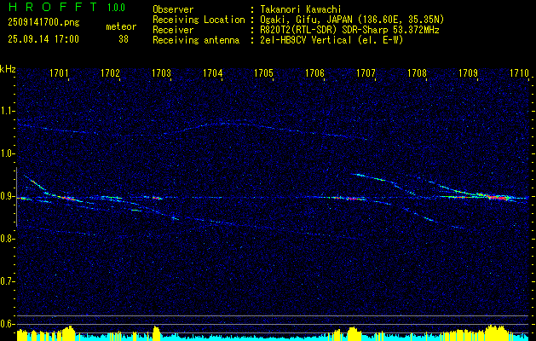The image size is (536, 341).
Task: Click the short echo just before 1703
Action: tap(158, 198)
